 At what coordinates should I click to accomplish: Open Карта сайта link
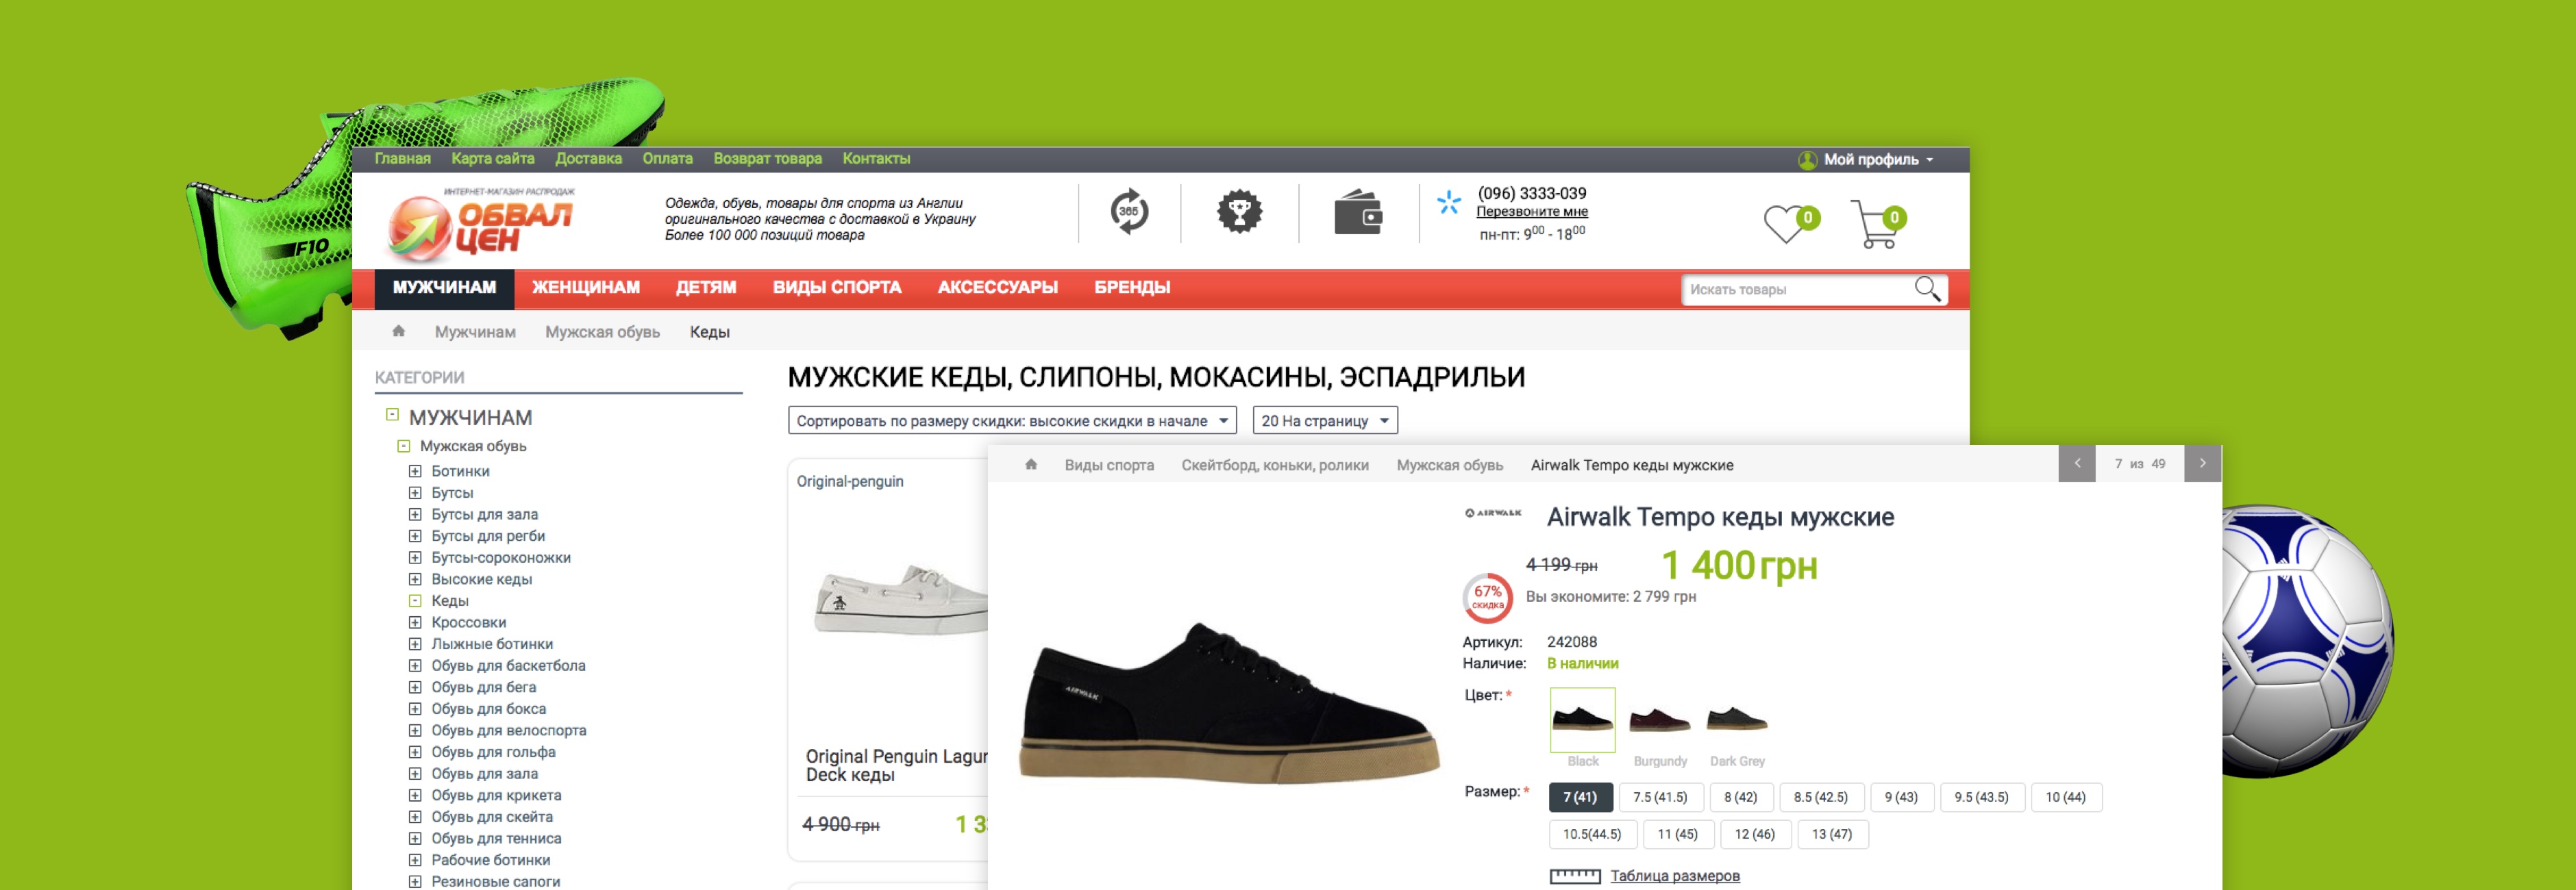coord(492,159)
